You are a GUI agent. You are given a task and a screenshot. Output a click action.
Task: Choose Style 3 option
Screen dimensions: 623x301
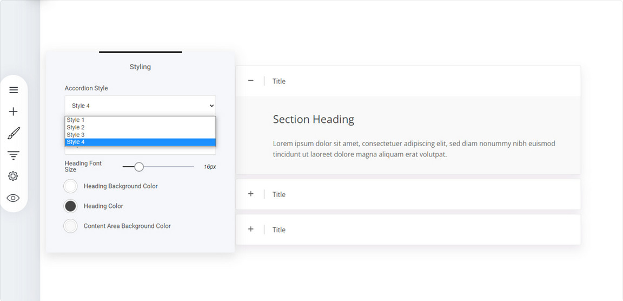coord(140,135)
